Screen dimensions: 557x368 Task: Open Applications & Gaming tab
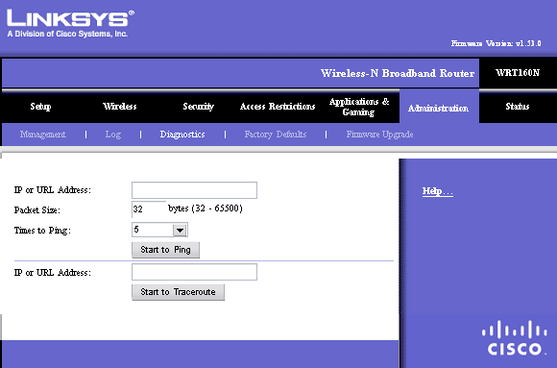click(359, 107)
